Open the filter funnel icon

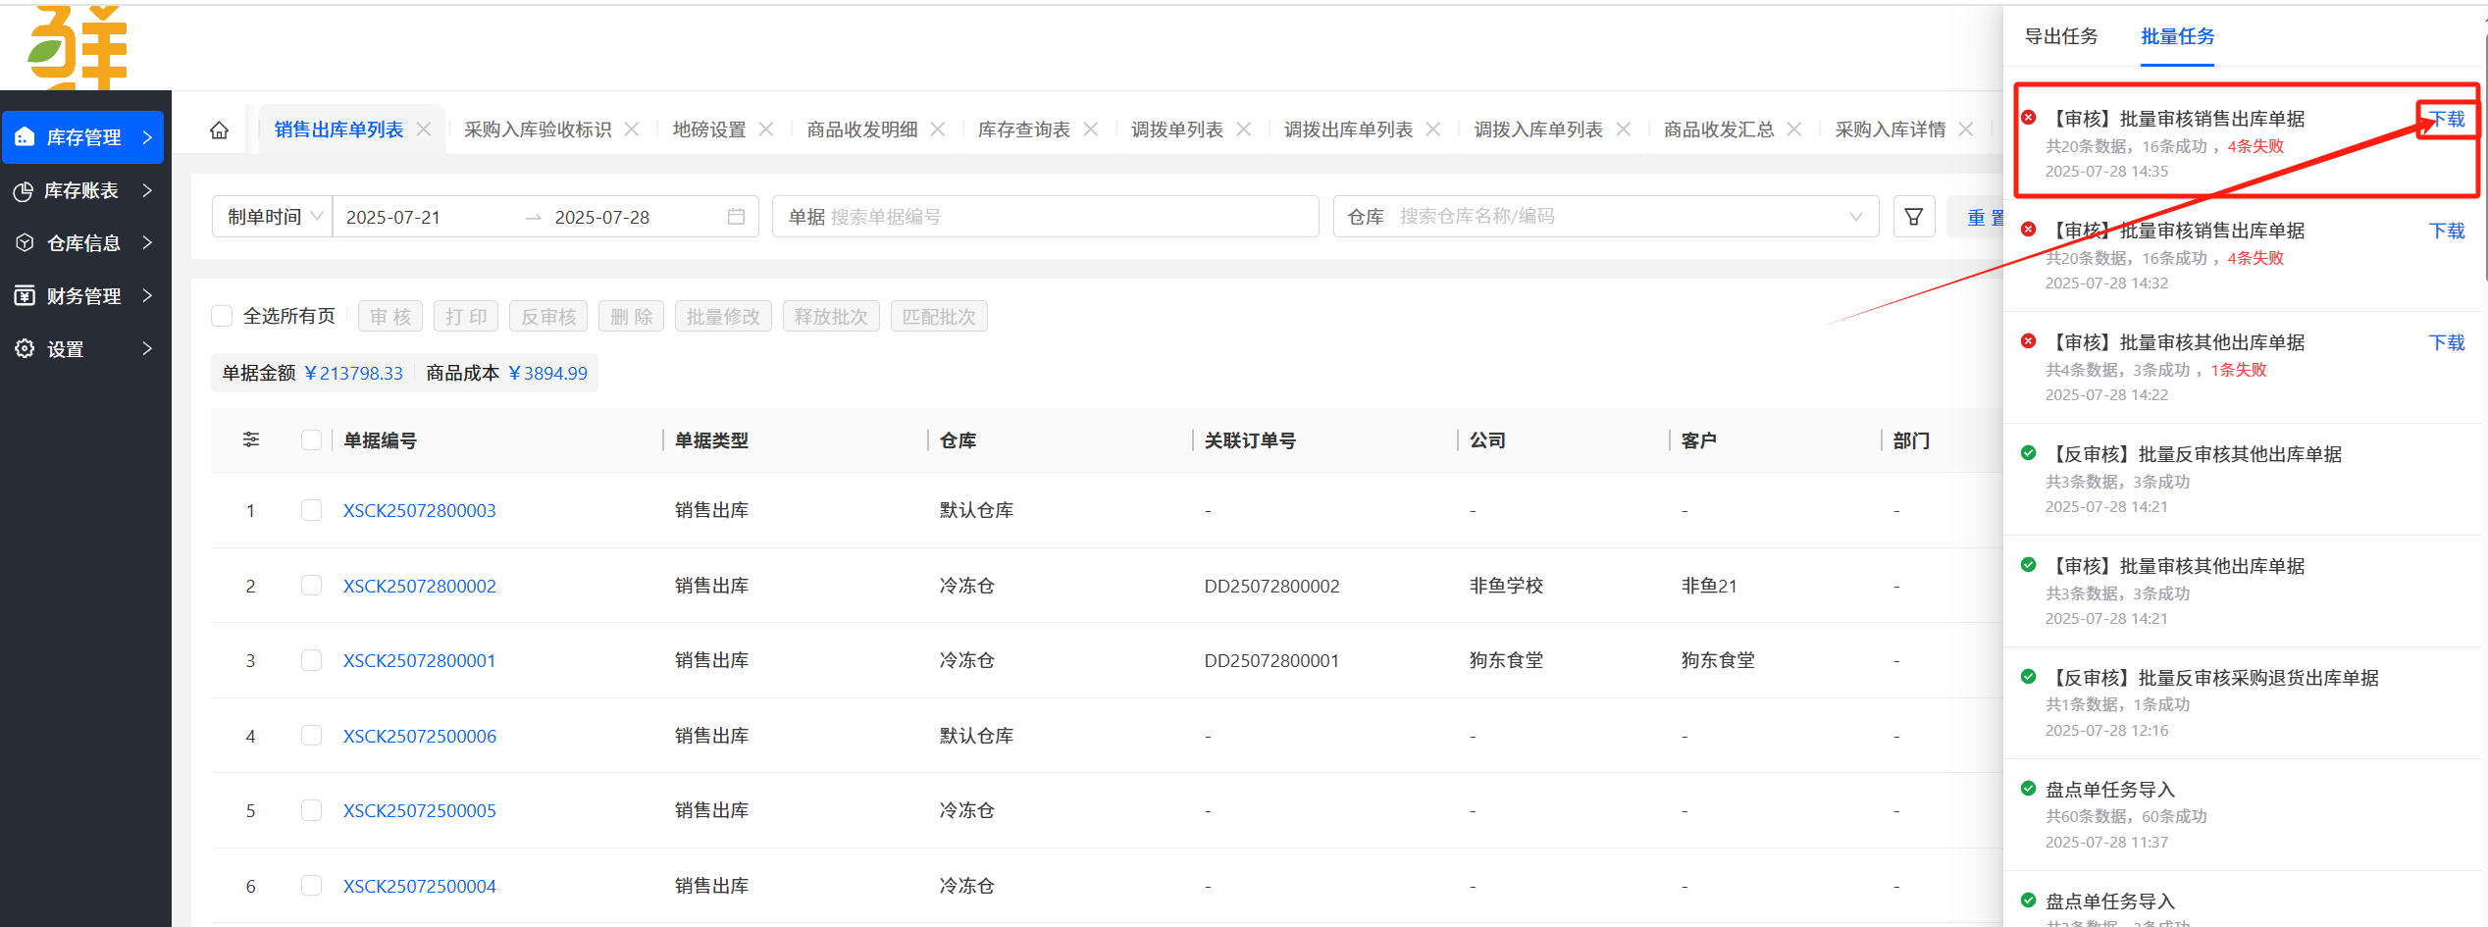tap(1913, 217)
